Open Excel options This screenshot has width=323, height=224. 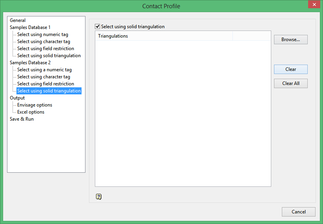(31, 112)
